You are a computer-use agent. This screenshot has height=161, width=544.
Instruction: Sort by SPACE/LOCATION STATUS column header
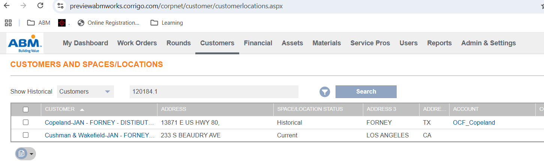click(x=310, y=109)
